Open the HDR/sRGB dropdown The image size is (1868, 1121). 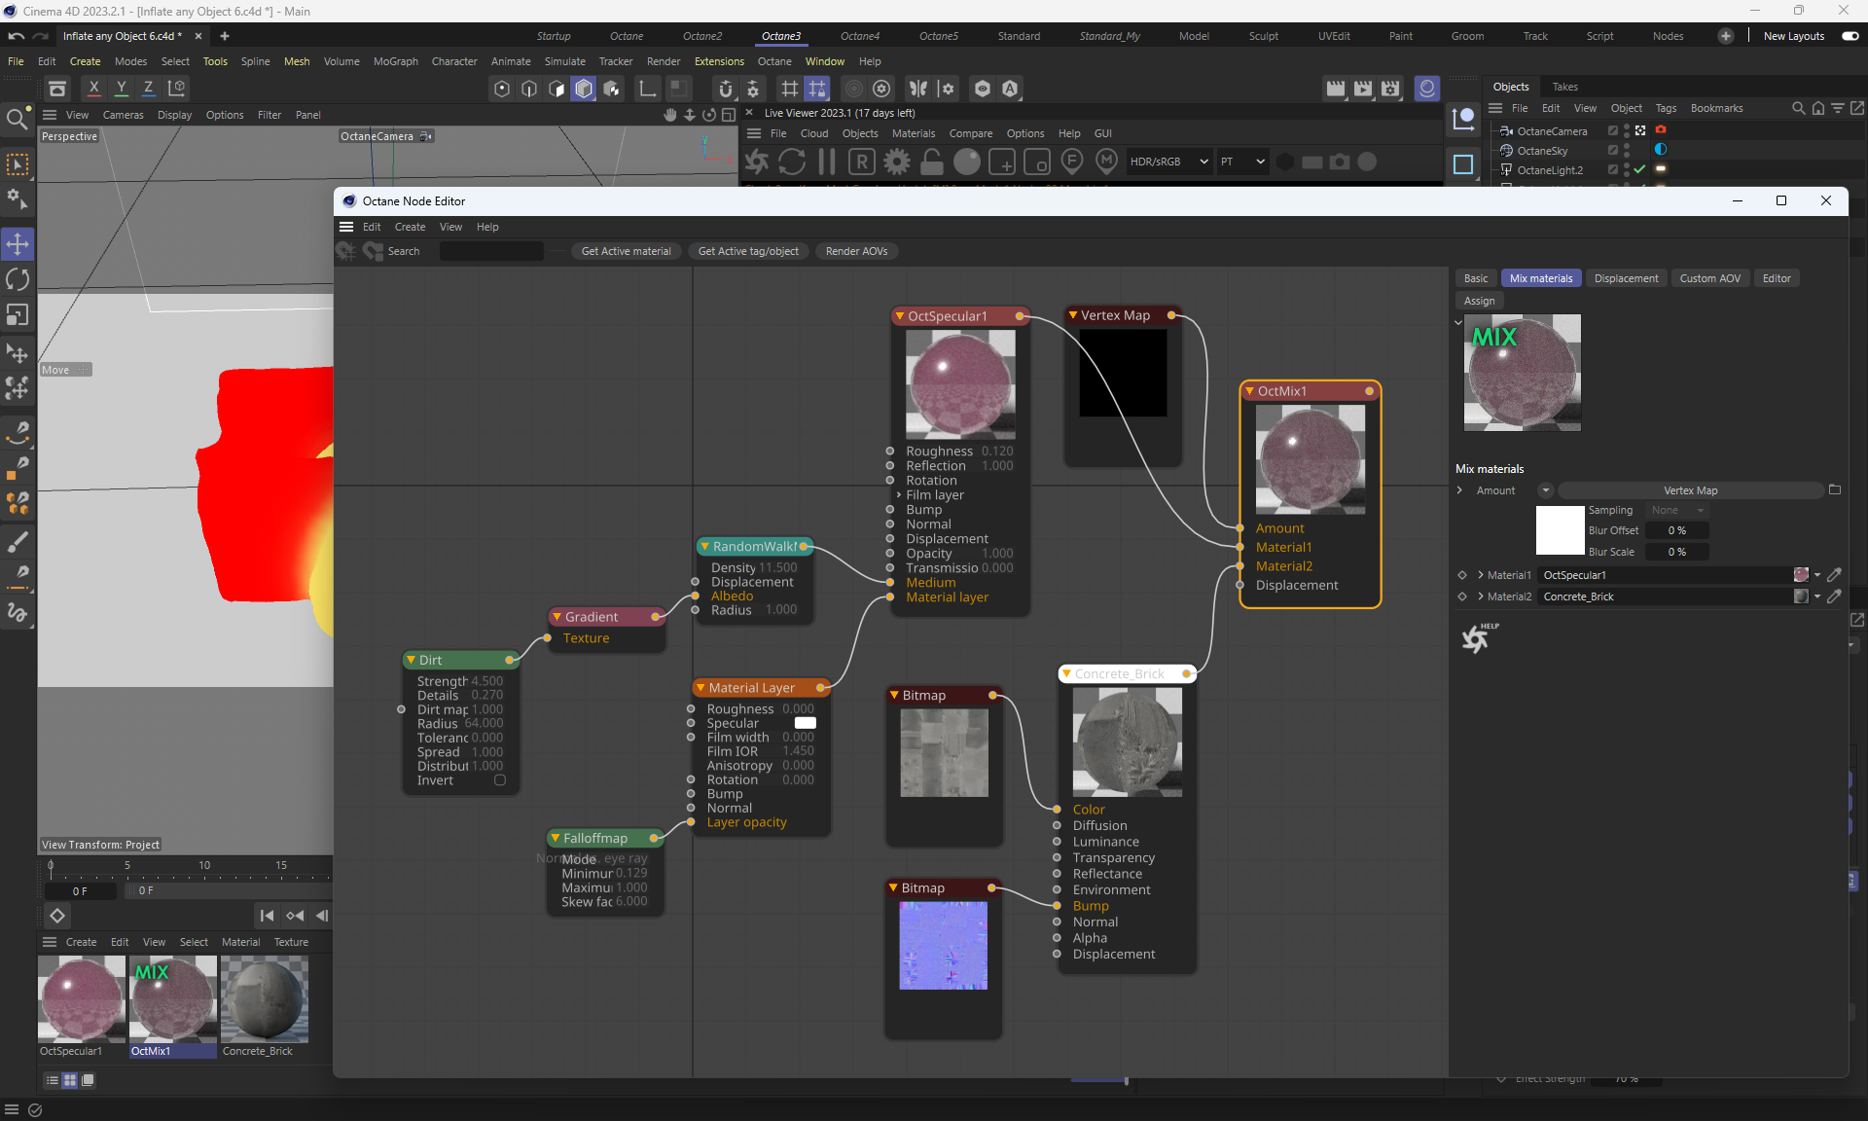click(1168, 162)
